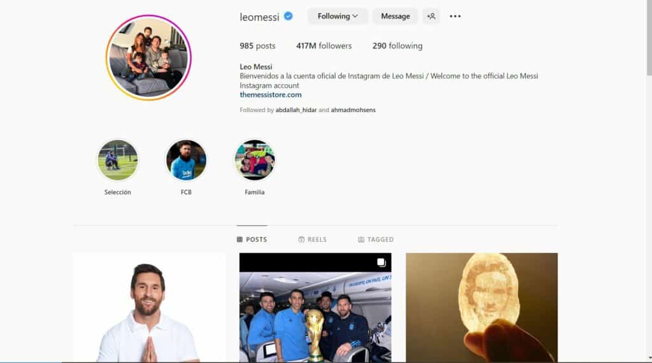Open themessistore.com link

(271, 95)
